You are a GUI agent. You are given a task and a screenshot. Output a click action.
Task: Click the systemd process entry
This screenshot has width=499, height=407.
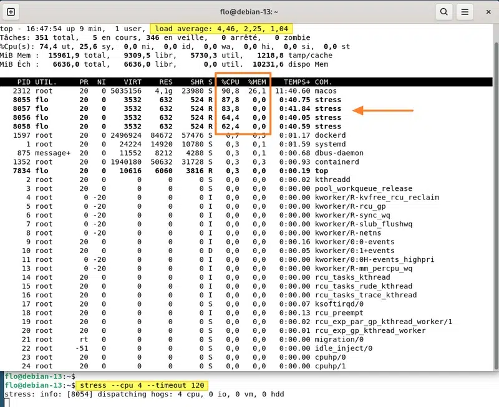(x=330, y=144)
